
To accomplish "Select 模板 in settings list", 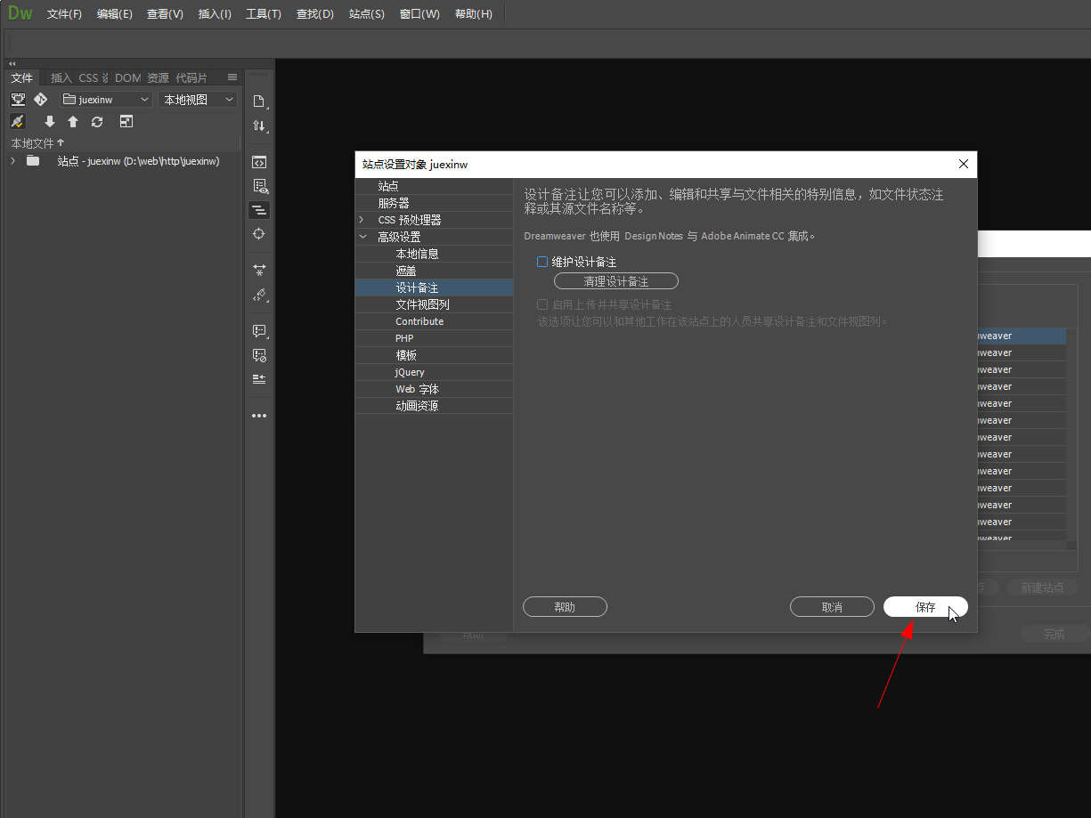I will click(x=434, y=355).
